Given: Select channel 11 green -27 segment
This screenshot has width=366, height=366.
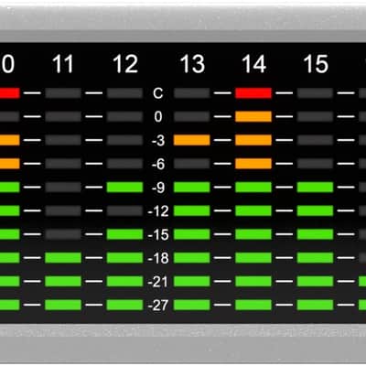Looking at the screenshot, I should [63, 305].
